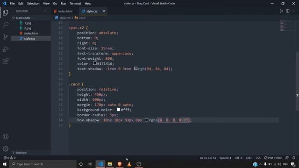Open the notifications bell in status bar

click(x=294, y=158)
